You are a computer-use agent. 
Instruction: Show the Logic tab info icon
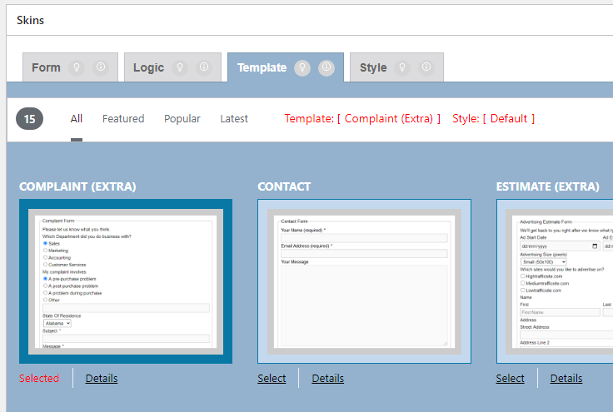coord(203,67)
